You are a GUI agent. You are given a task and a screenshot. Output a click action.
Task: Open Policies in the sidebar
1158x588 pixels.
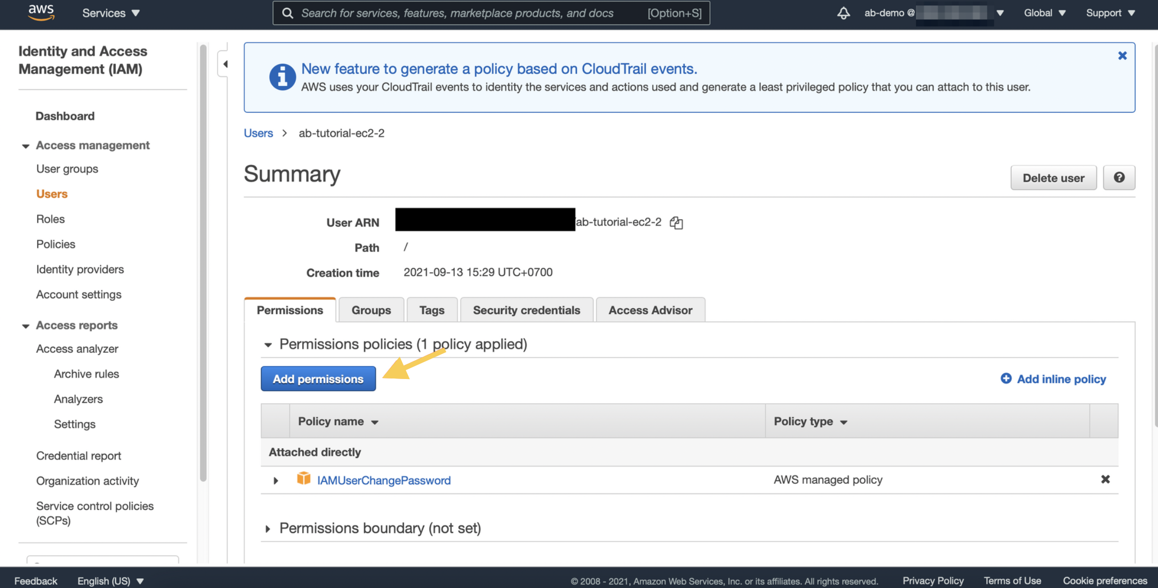click(56, 245)
